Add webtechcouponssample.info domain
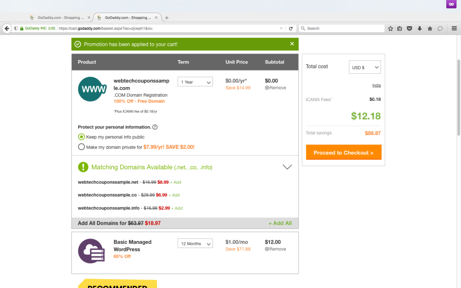Viewport: 461px width, 288px height. click(177, 208)
